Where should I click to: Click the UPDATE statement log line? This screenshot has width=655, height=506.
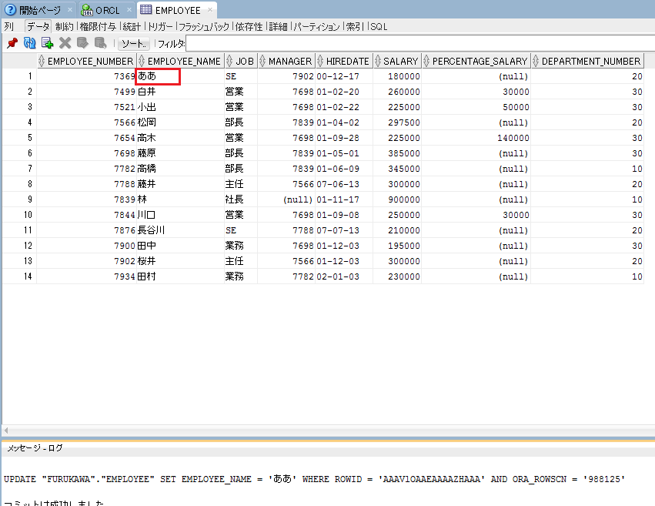coord(314,479)
